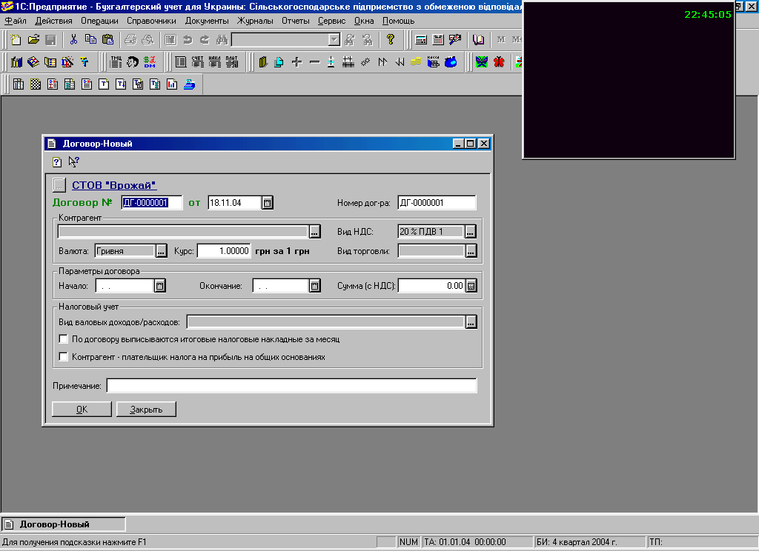This screenshot has height=551, width=759.
Task: Open the Справочники menu
Action: (151, 21)
